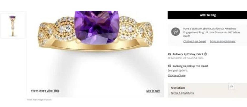The height and width of the screenshot is (107, 247).
Task: Click Delivery by Friday, Feb 3 text
Action: pos(188,54)
